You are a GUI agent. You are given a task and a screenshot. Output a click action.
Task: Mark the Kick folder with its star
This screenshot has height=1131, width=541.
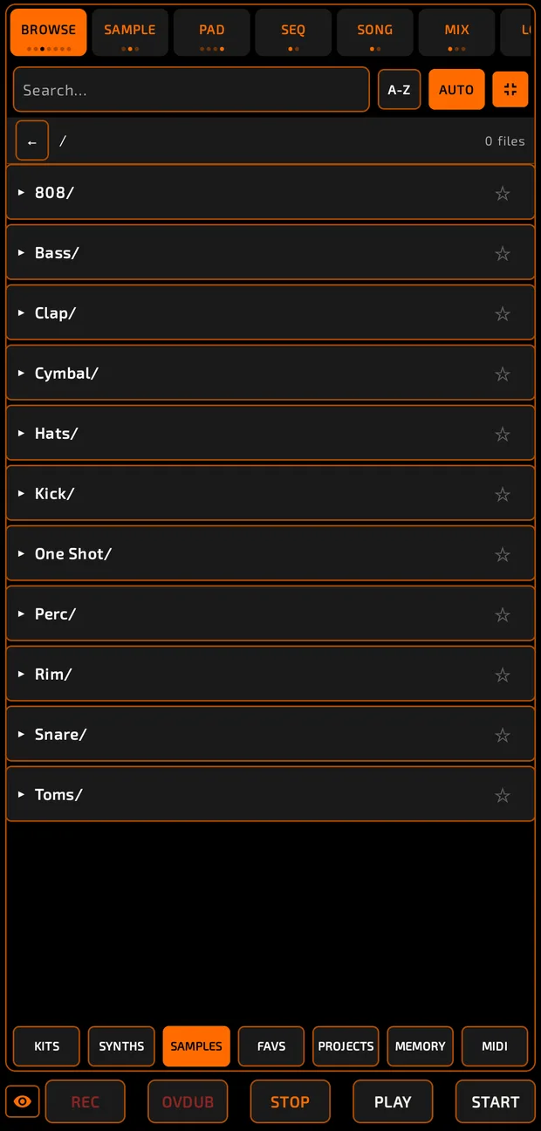click(503, 494)
